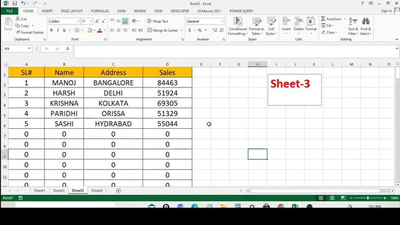
Task: Apply Accounting dollar format
Action: point(189,31)
